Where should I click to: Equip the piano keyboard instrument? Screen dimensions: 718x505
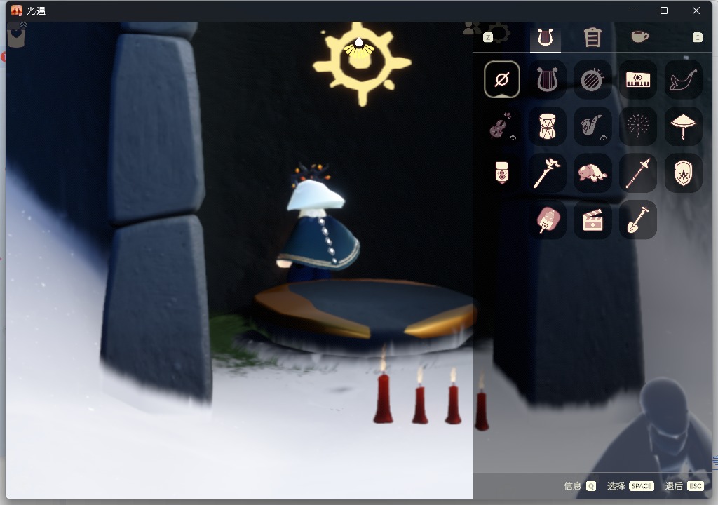click(638, 80)
